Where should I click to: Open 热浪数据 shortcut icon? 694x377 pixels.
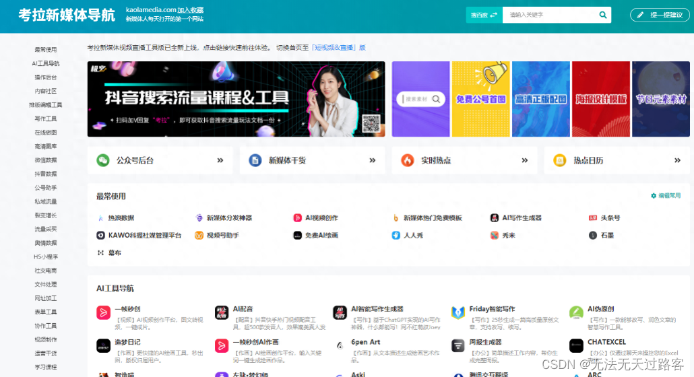tap(100, 218)
